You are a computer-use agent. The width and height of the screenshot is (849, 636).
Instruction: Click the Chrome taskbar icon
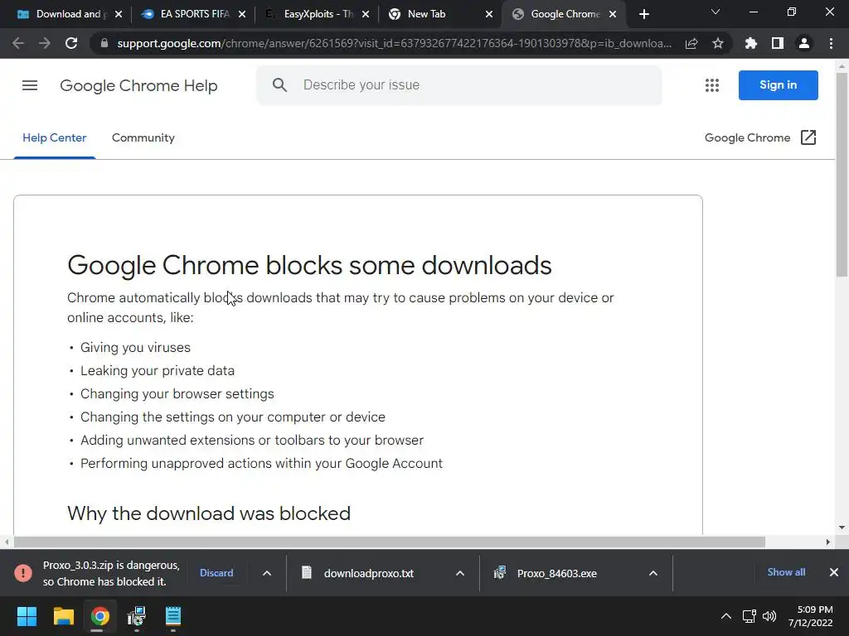click(99, 616)
